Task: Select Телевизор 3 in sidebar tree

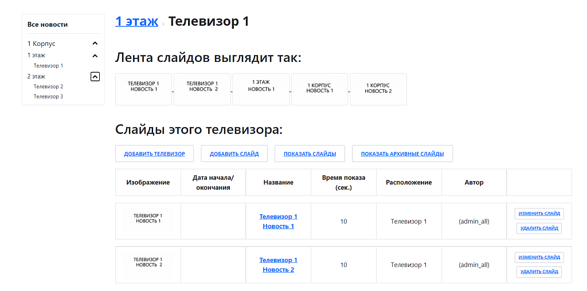Action: tap(48, 97)
